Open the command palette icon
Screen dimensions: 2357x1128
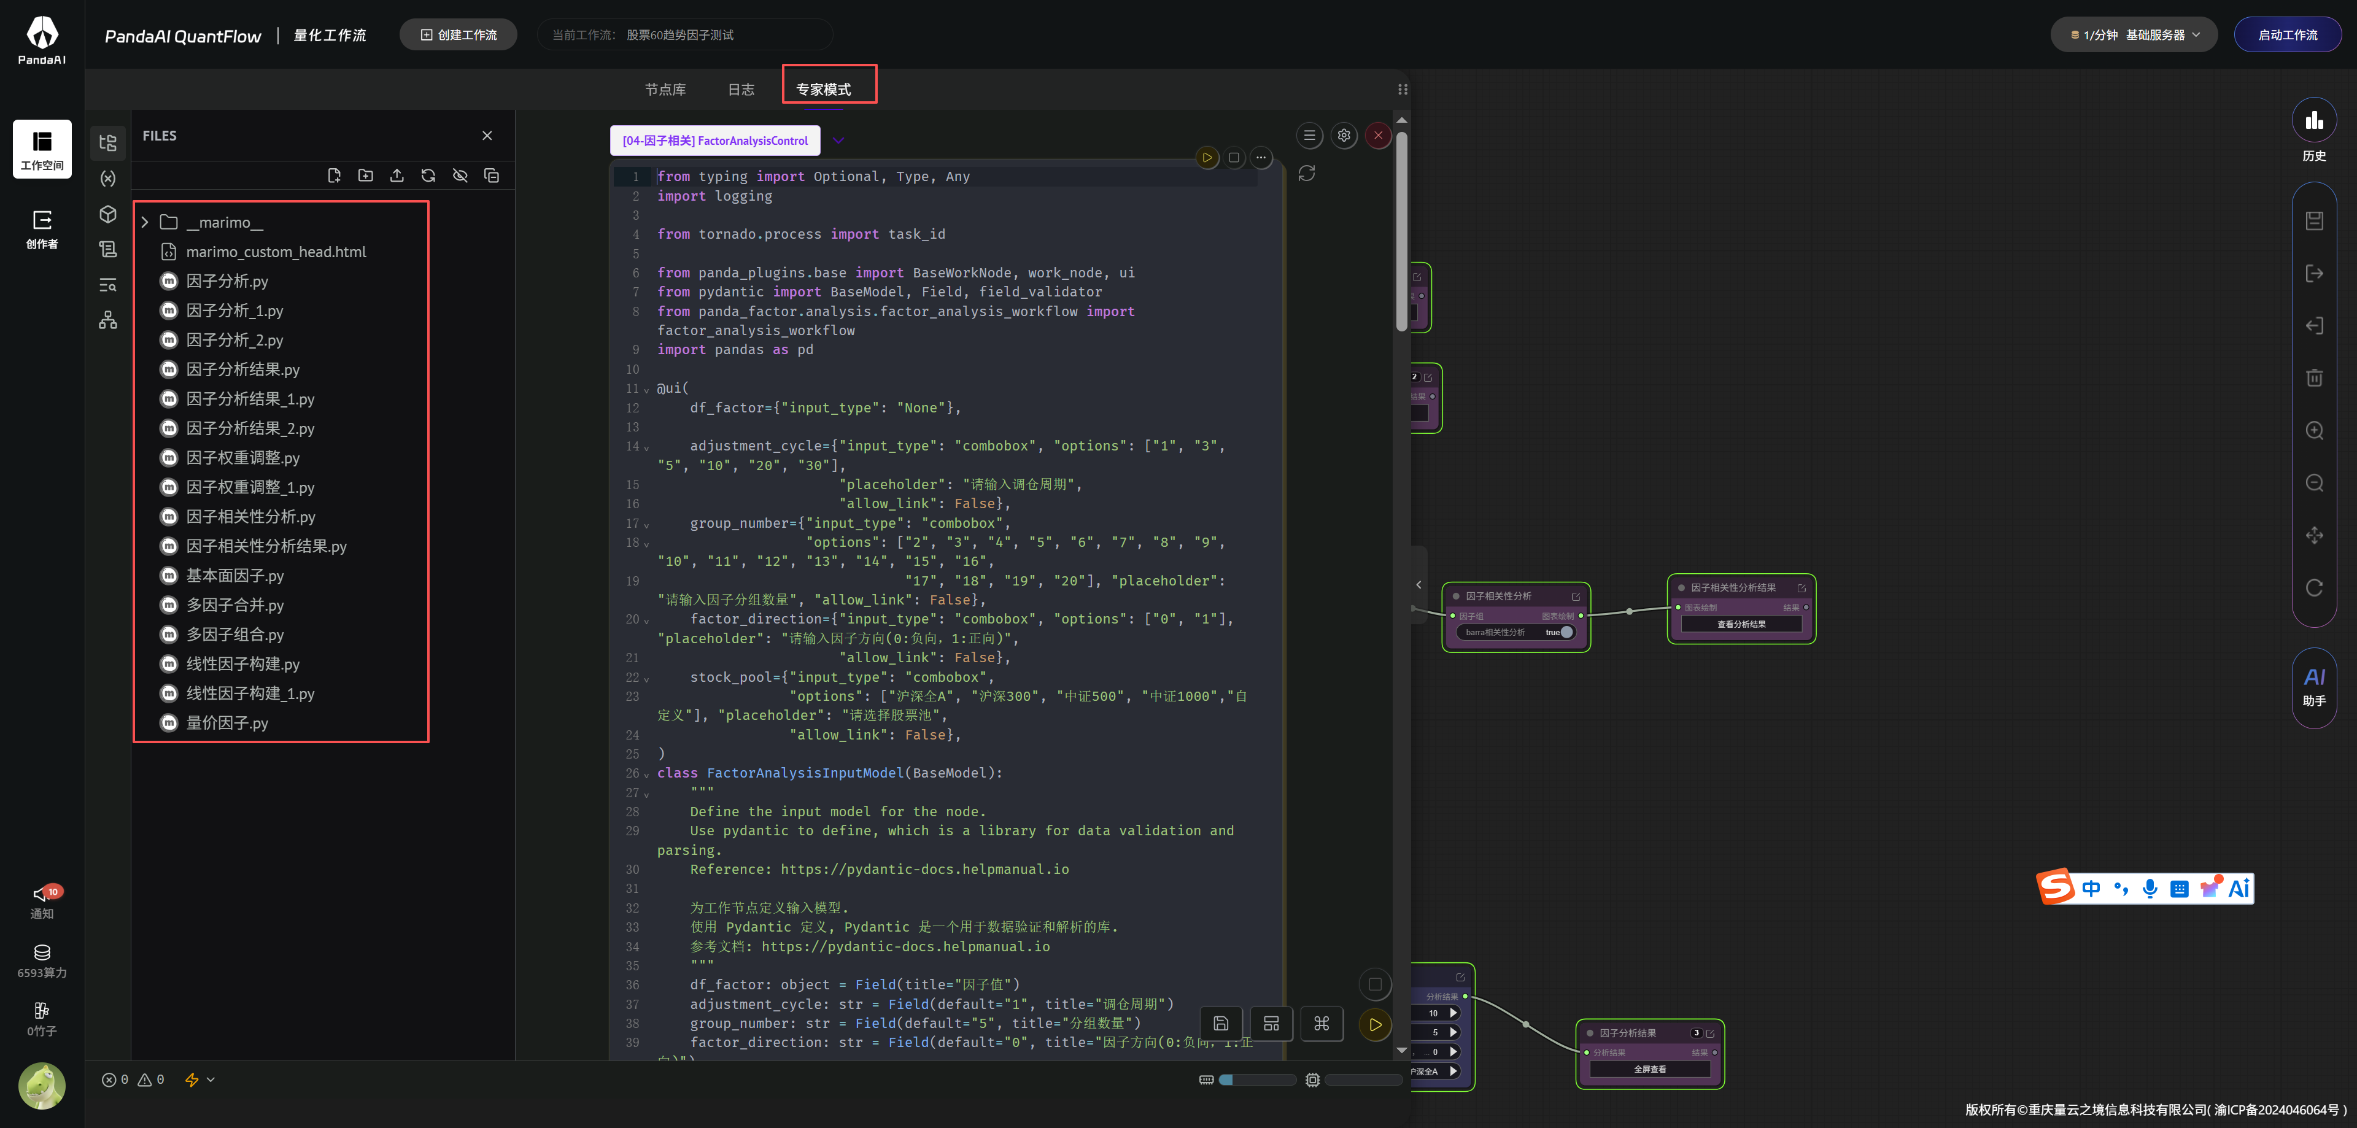pyautogui.click(x=1322, y=1024)
